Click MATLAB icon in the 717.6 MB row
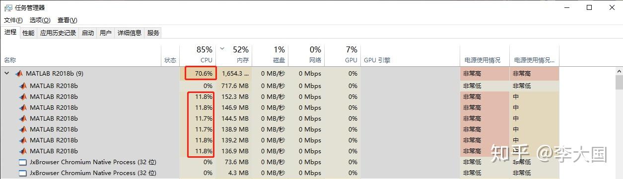 pos(23,86)
